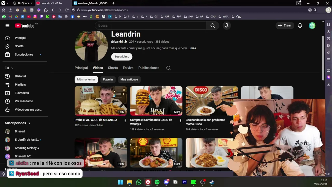The height and width of the screenshot is (187, 332).
Task: Click the YouTube search input field
Action: click(x=150, y=25)
